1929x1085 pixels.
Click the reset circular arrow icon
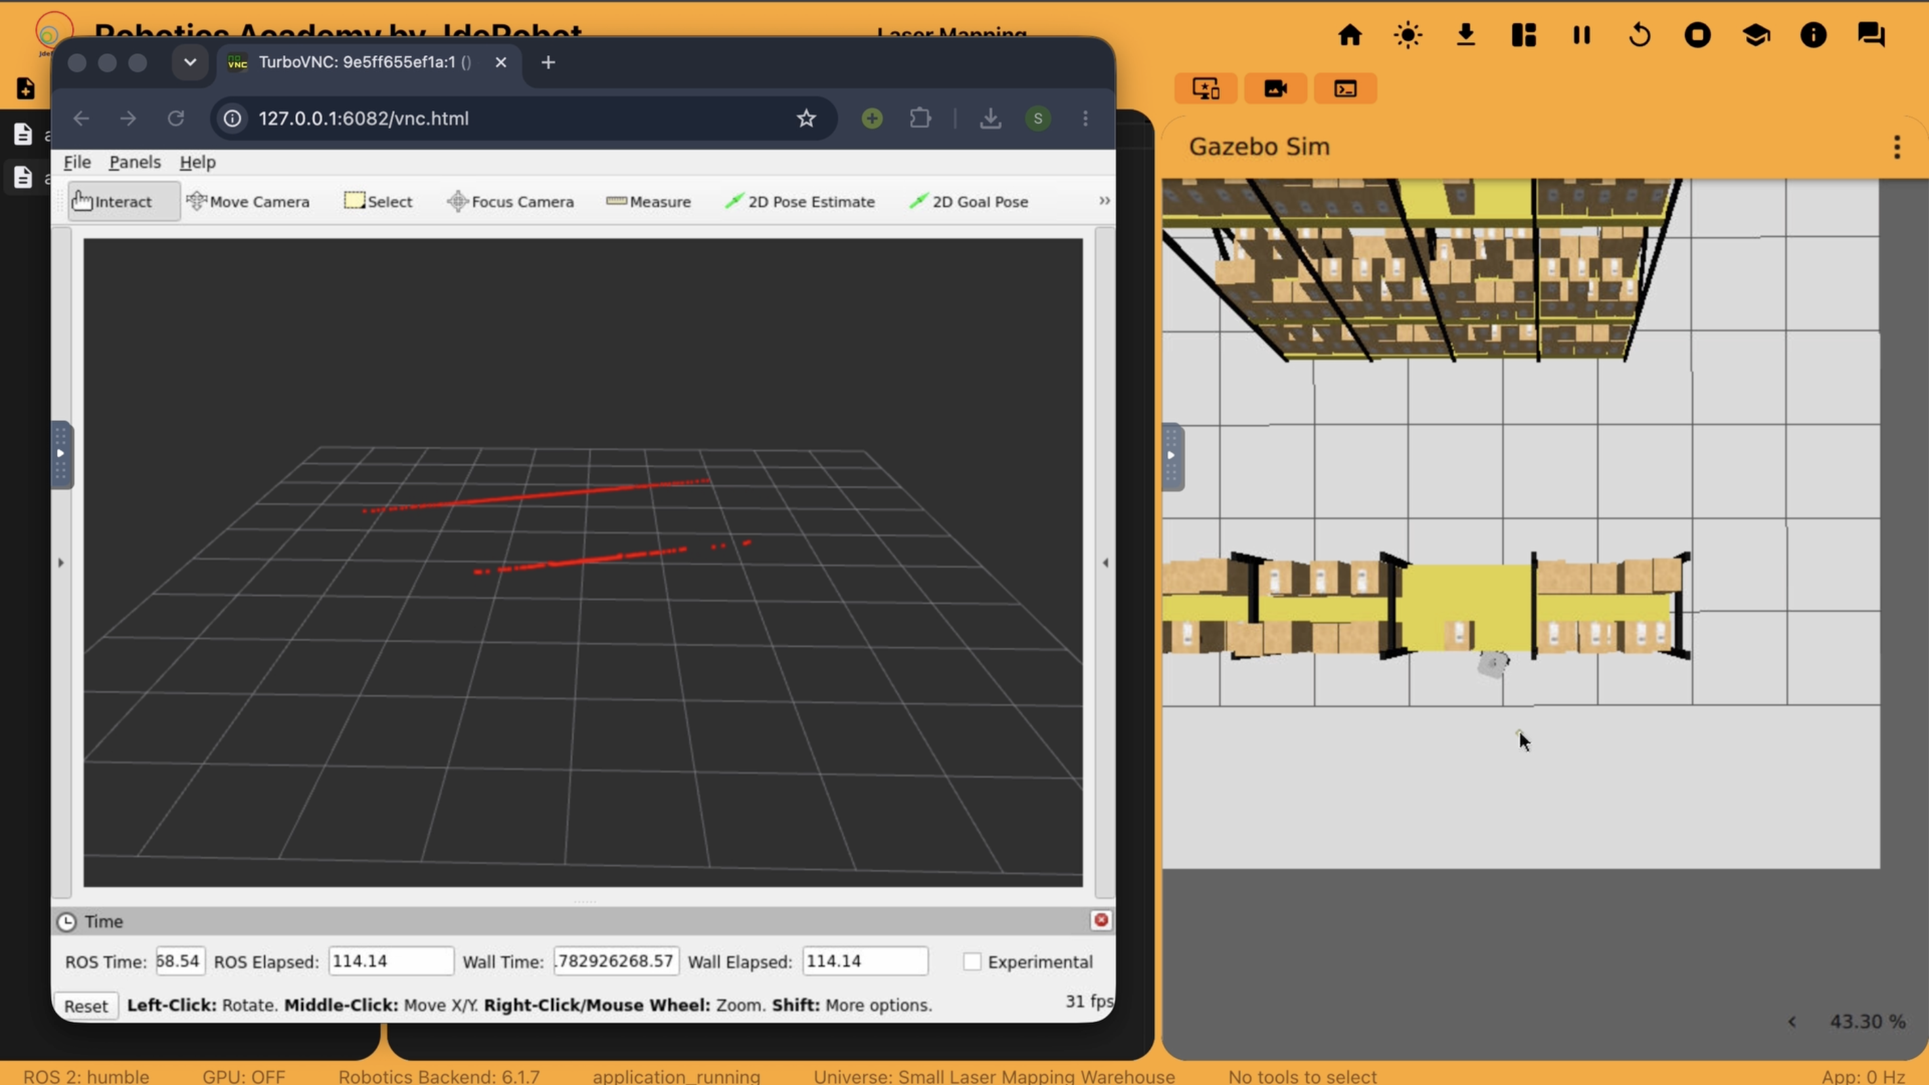pos(1639,35)
